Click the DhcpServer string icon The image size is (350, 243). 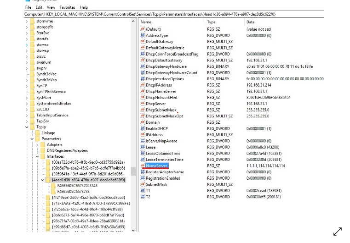click(x=143, y=104)
